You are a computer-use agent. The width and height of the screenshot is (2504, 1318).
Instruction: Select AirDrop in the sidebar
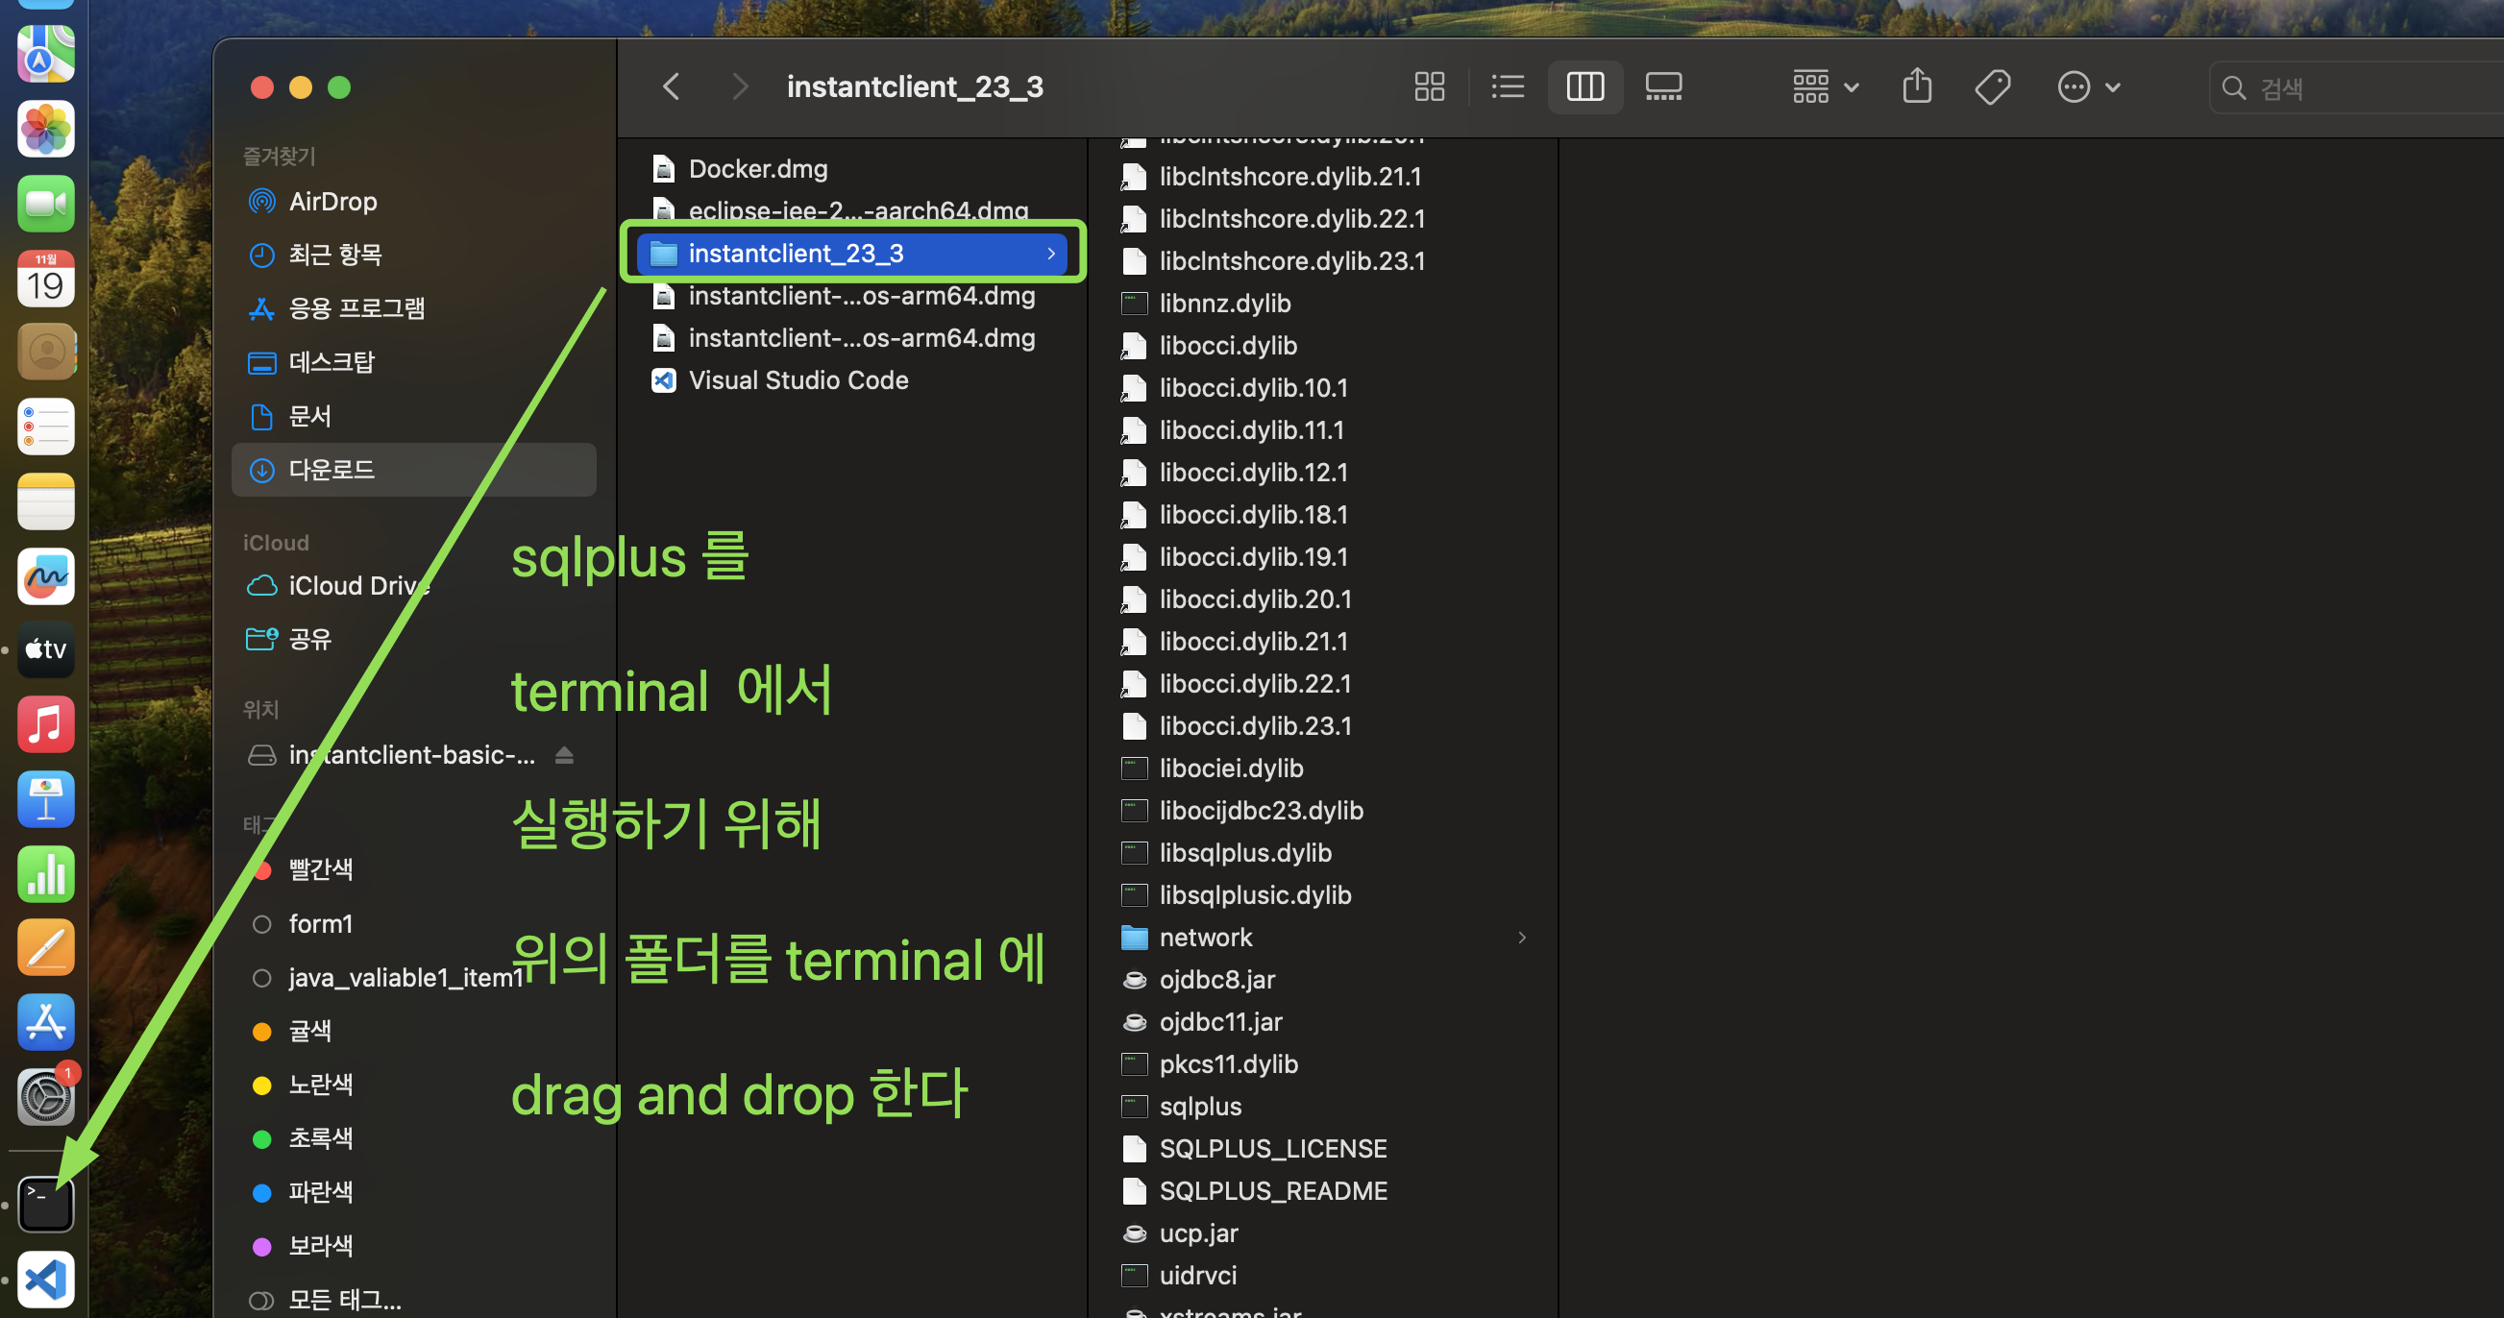coord(331,201)
